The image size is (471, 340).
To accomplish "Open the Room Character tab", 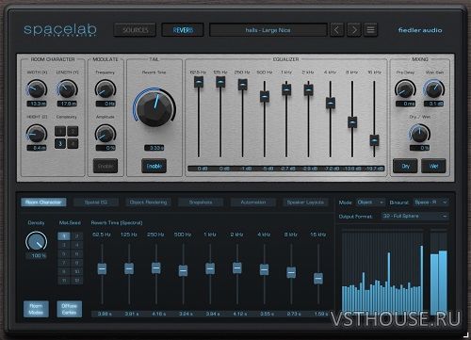I will [x=43, y=202].
